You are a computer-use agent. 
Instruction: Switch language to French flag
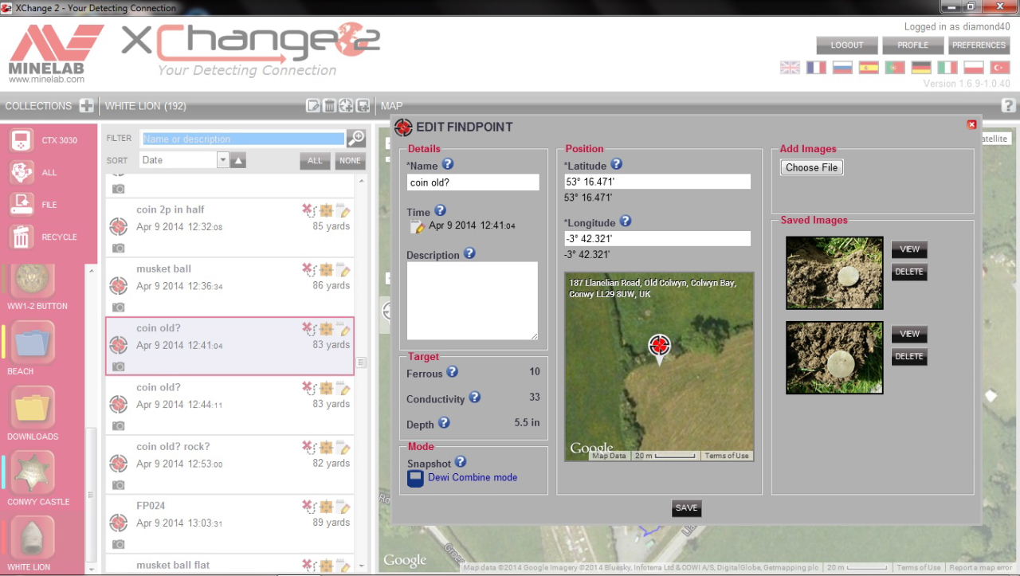(816, 68)
